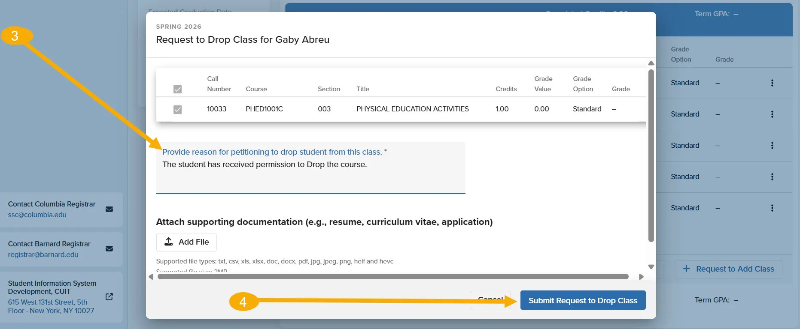This screenshot has width=800, height=329.
Task: Click the mail icon for Columbia Registrar
Action: (x=109, y=209)
